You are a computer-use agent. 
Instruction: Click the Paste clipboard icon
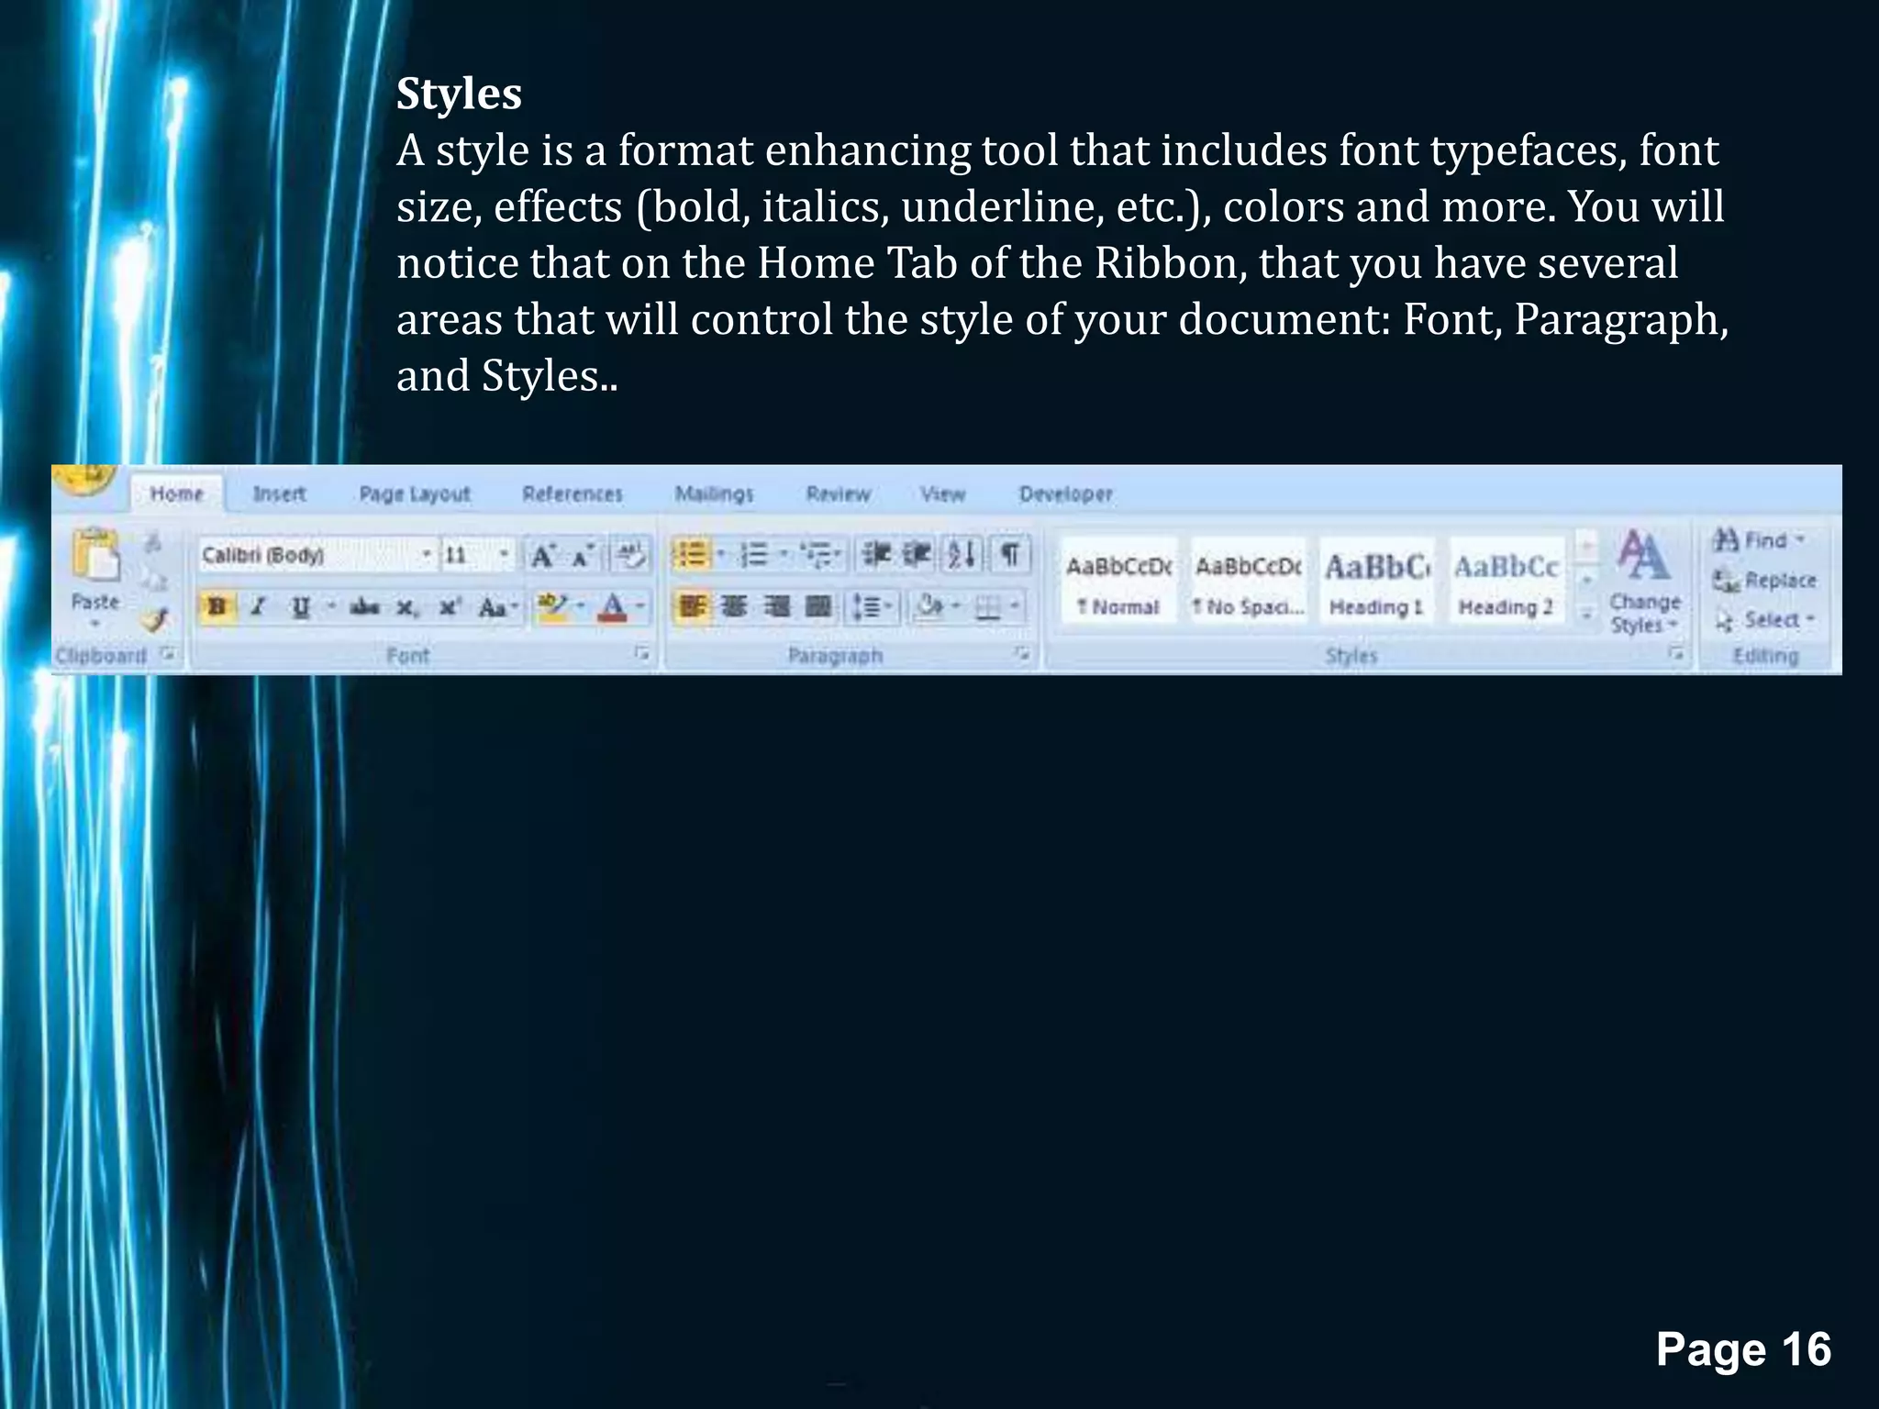95,556
